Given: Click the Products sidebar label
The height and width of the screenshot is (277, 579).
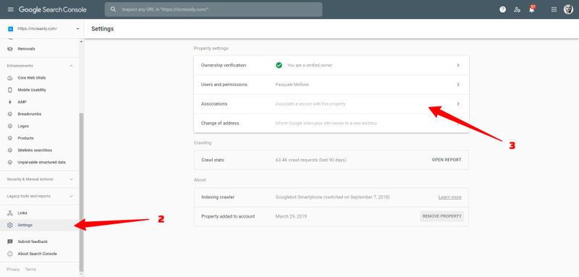Looking at the screenshot, I should (26, 138).
